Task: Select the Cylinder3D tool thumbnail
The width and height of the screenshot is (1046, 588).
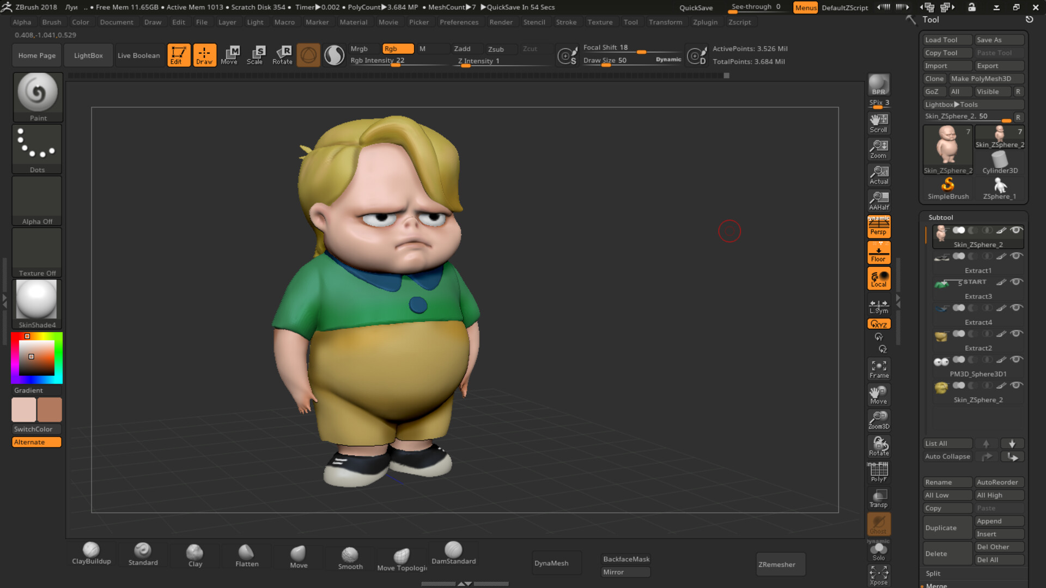Action: tap(999, 163)
